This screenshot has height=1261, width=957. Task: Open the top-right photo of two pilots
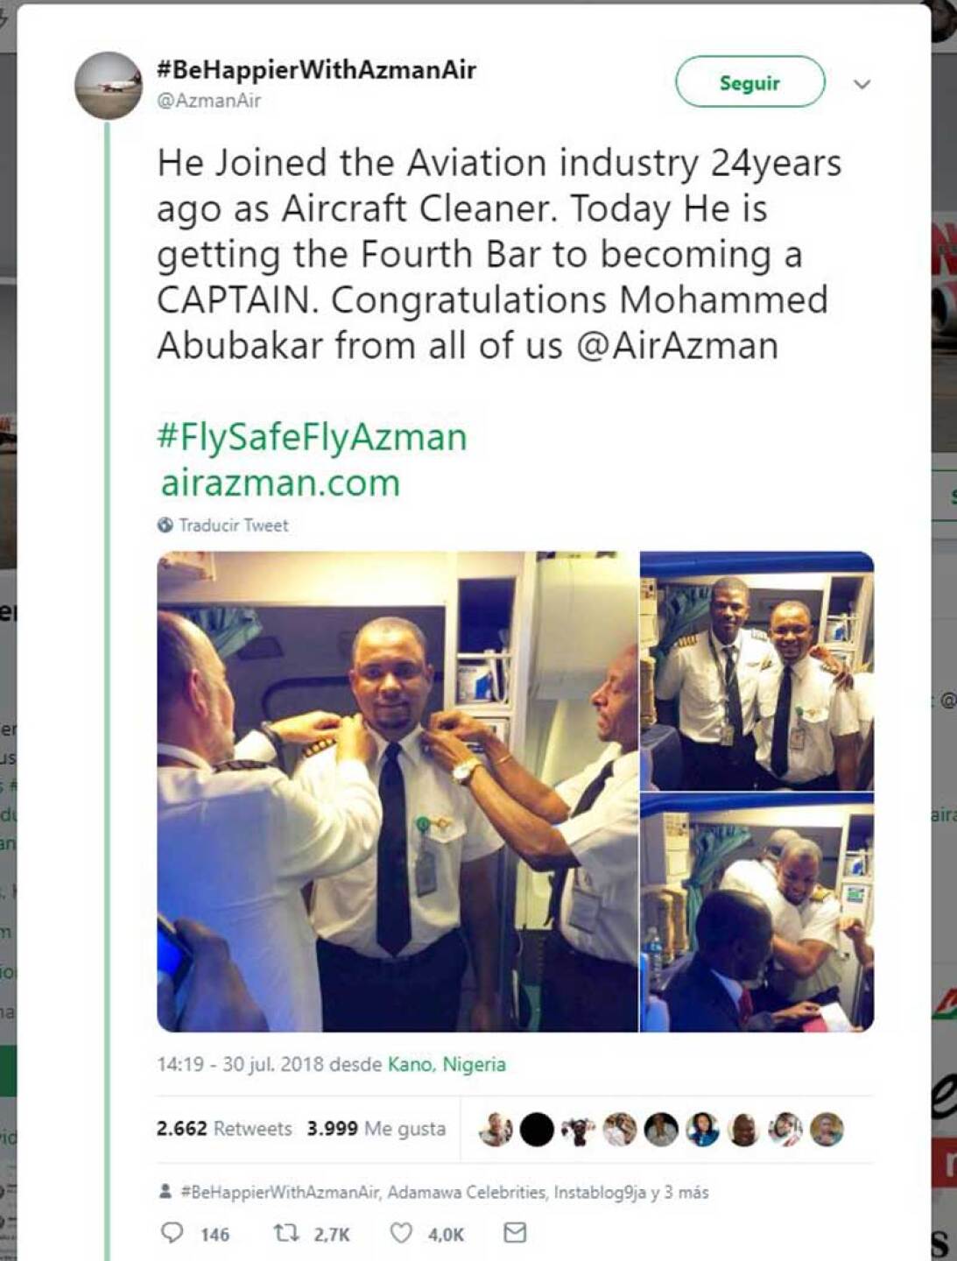point(756,671)
